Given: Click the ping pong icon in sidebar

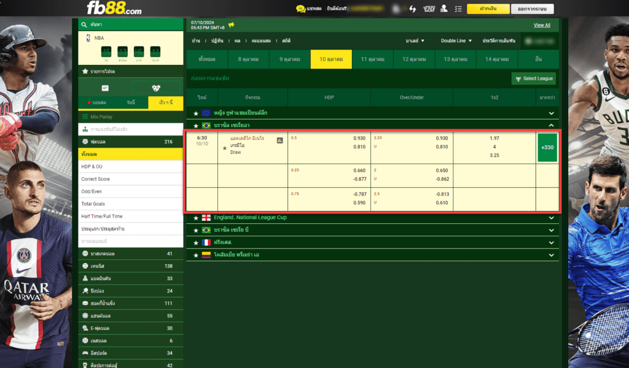Looking at the screenshot, I should point(85,291).
